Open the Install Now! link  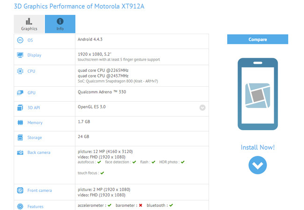(x=258, y=147)
